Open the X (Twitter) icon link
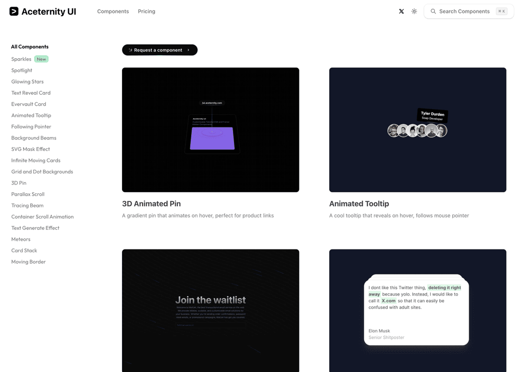 401,12
